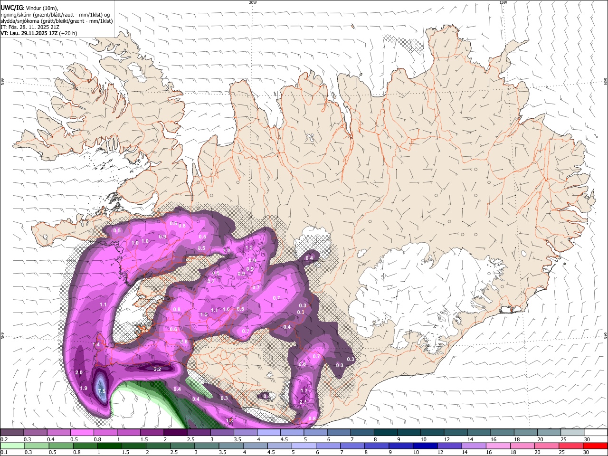Select light purple lower swatch between 14 and 16

click(x=473, y=446)
